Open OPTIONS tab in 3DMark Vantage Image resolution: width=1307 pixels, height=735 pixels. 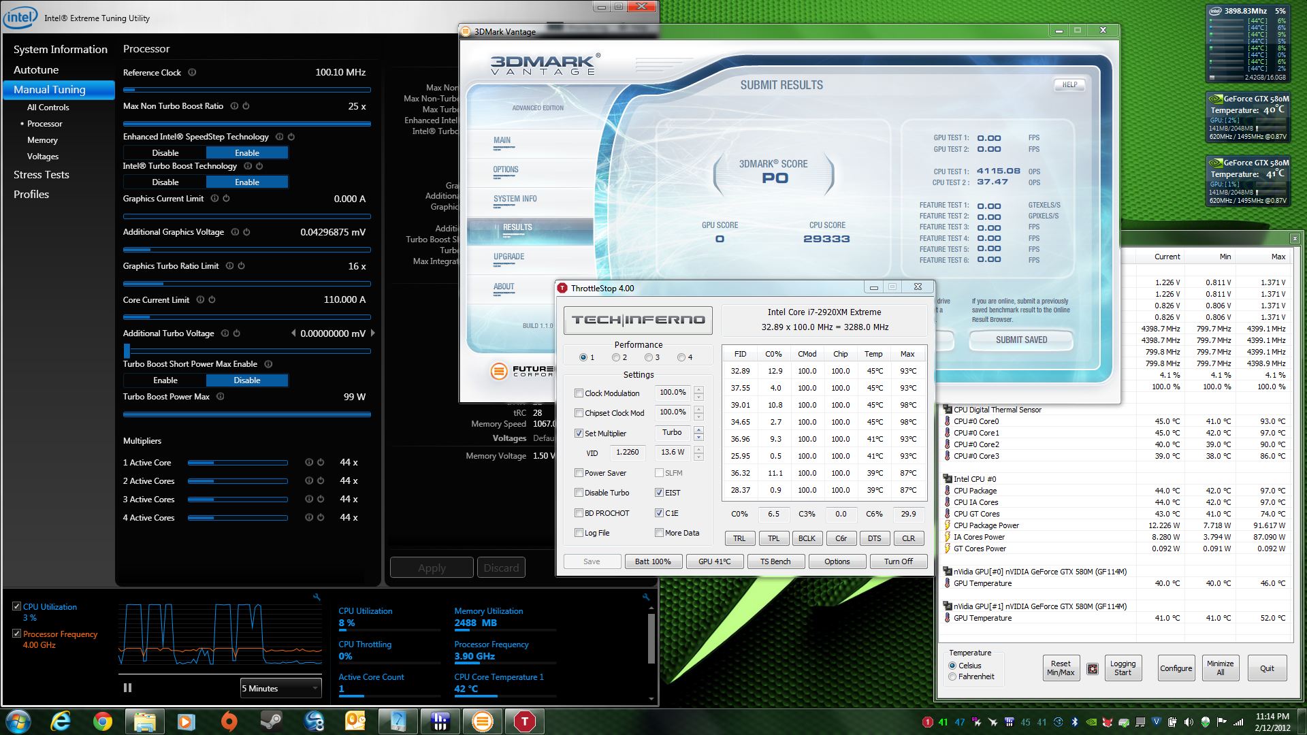tap(506, 169)
